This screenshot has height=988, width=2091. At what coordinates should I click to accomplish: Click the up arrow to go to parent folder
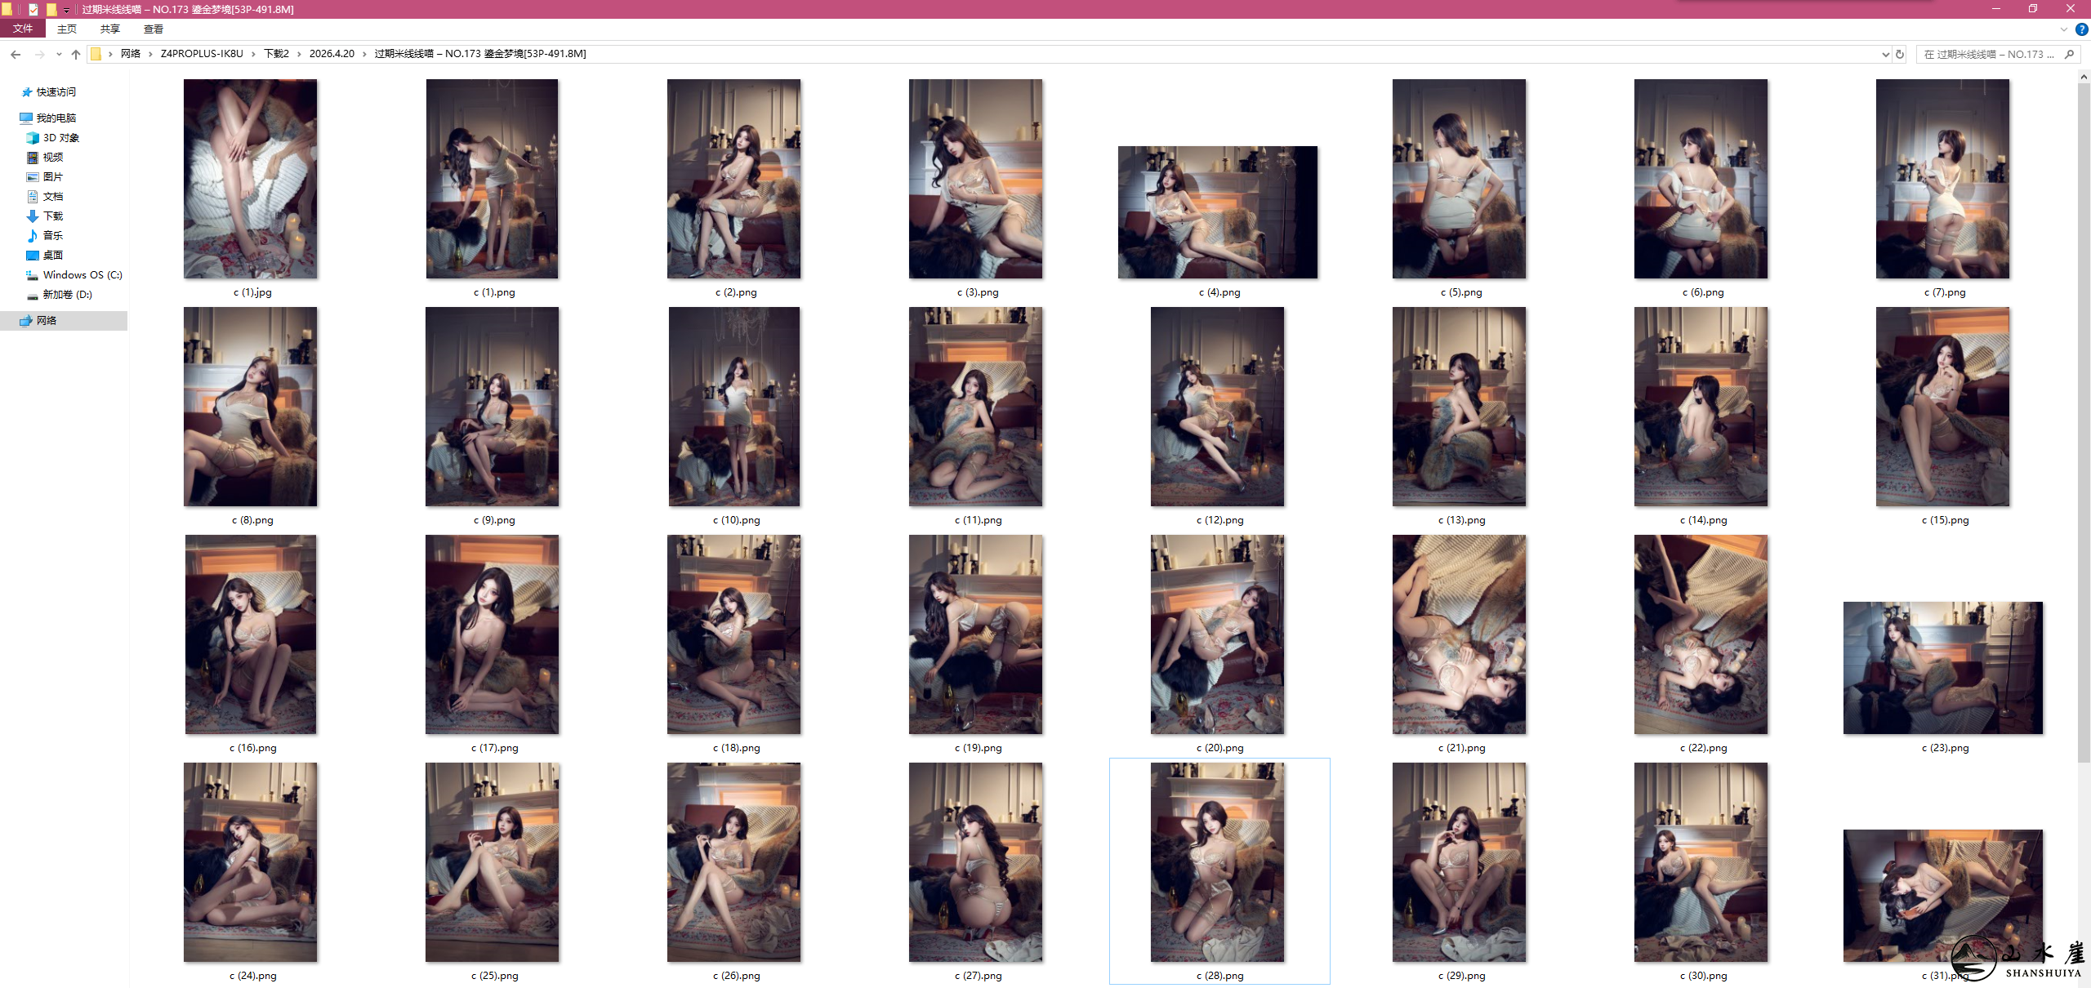pyautogui.click(x=75, y=53)
